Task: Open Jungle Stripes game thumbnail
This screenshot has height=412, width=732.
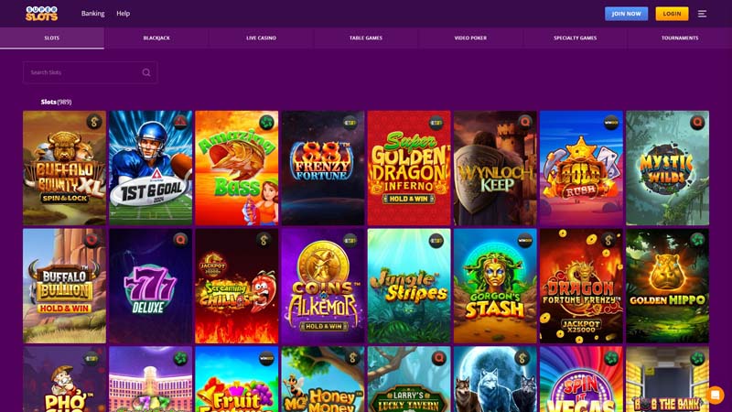Action: pyautogui.click(x=409, y=286)
